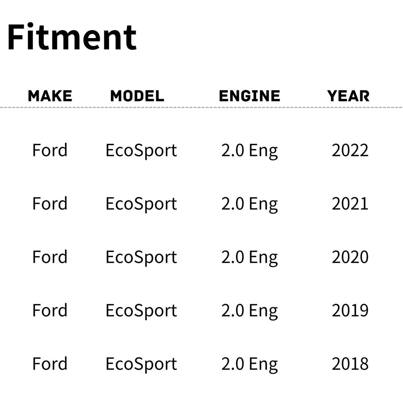Select the 2022 year cell
This screenshot has height=403, width=403.
click(x=350, y=150)
